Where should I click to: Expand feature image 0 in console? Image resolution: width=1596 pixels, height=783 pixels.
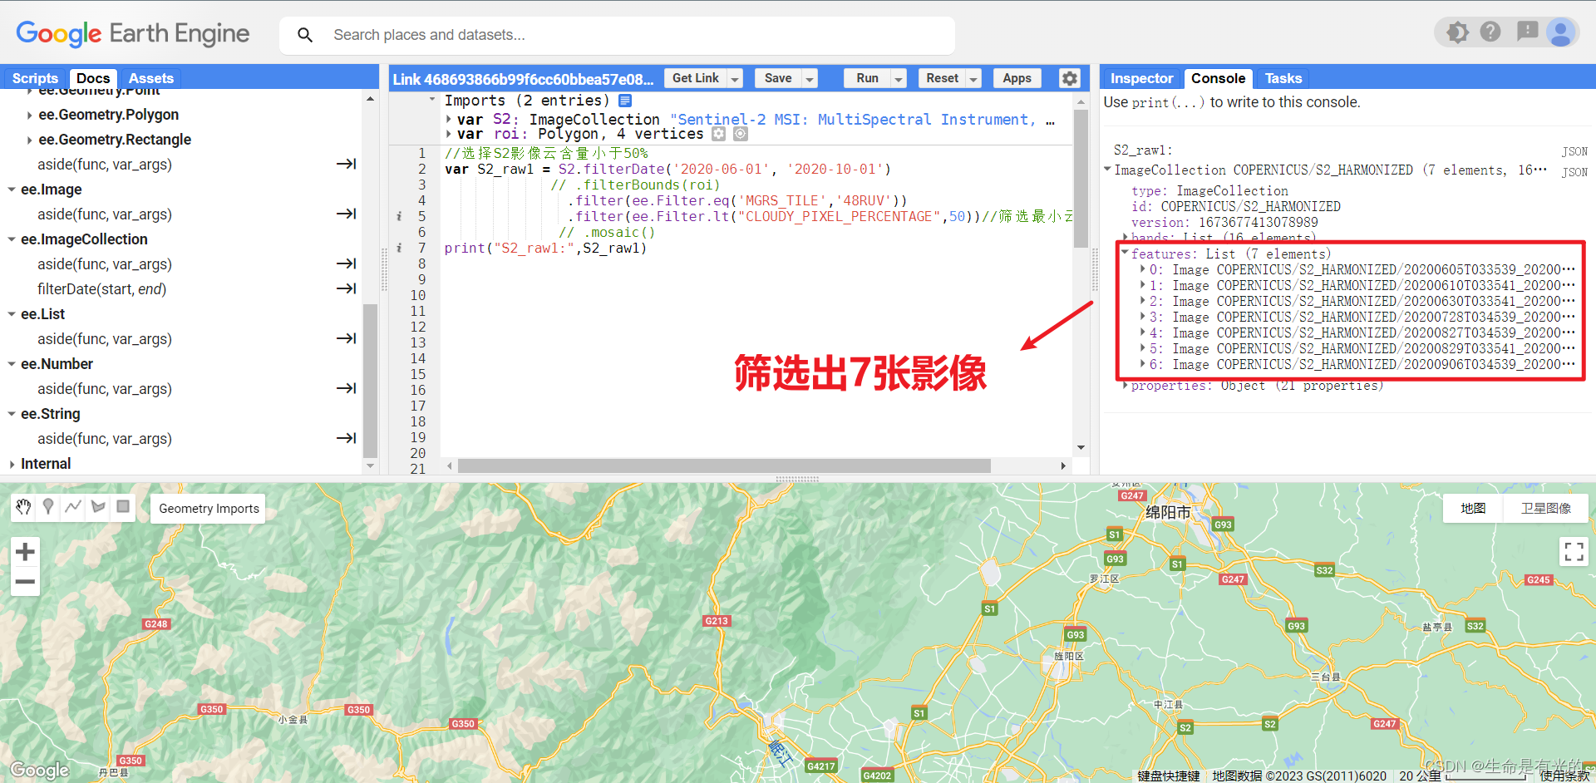(1143, 269)
